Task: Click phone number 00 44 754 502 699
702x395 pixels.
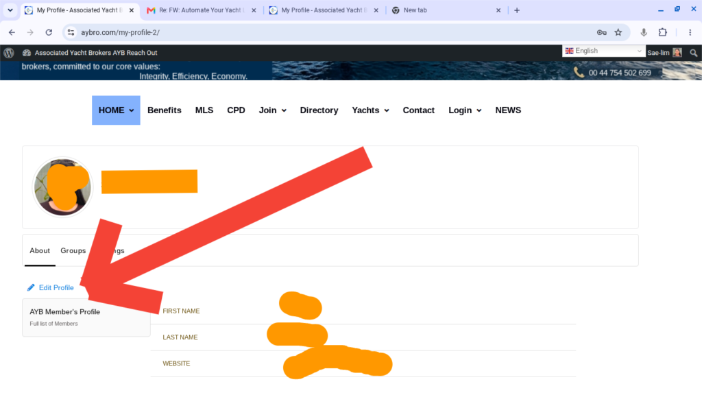Action: point(620,73)
